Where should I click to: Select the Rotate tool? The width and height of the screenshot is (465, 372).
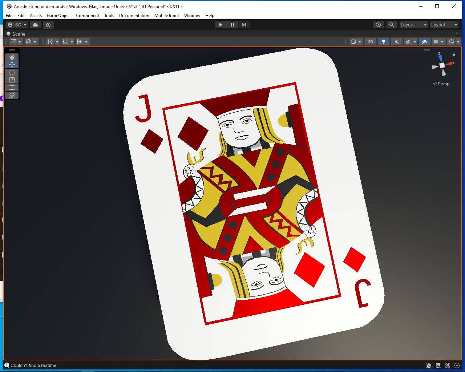coord(12,72)
